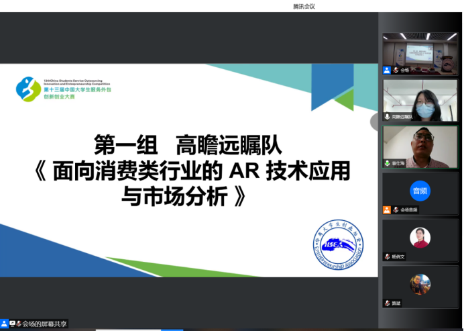This screenshot has height=331, width=464.
Task: Click the blue host icon on 会场 tile
Action: pyautogui.click(x=387, y=70)
